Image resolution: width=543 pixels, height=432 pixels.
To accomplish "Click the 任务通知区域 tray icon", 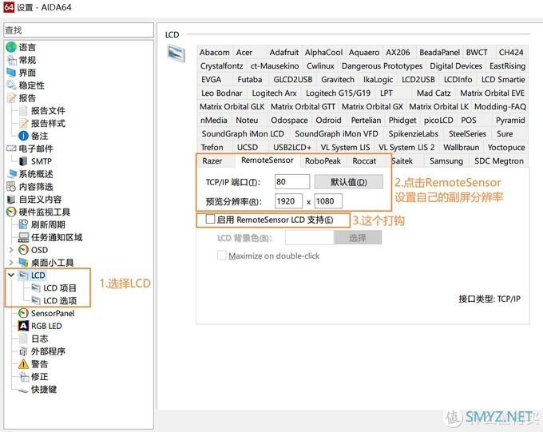I will 23,237.
